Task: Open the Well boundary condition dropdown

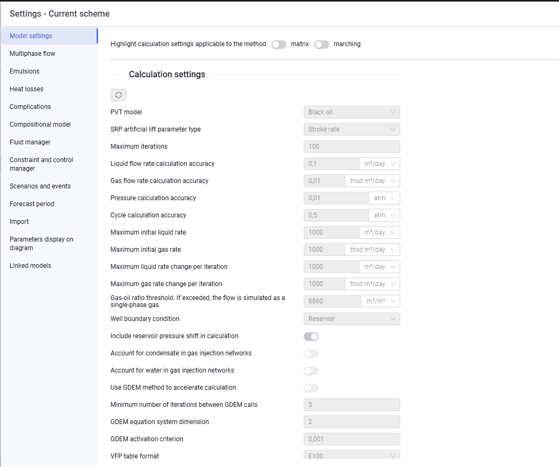Action: [352, 319]
